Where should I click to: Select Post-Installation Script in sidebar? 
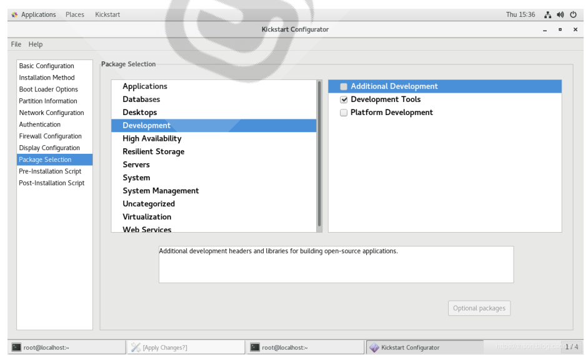point(54,183)
